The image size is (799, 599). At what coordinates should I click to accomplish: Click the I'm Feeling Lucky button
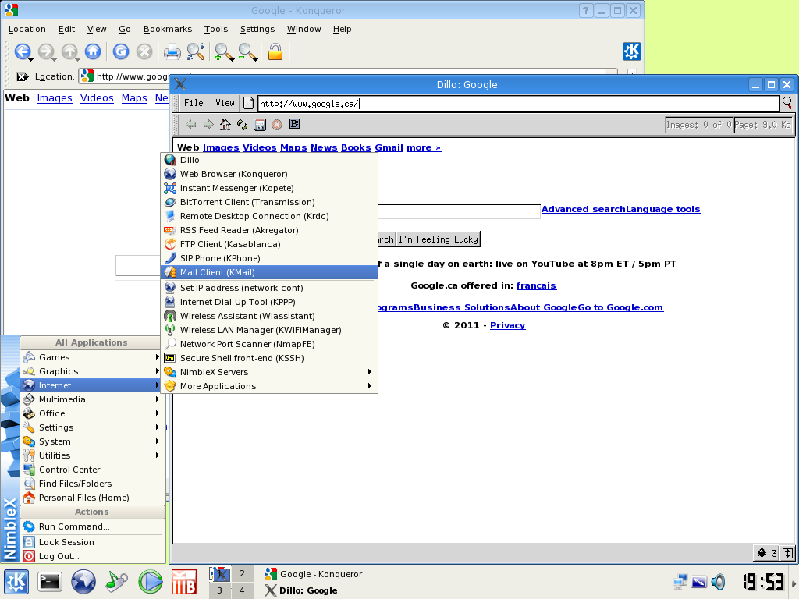click(439, 239)
